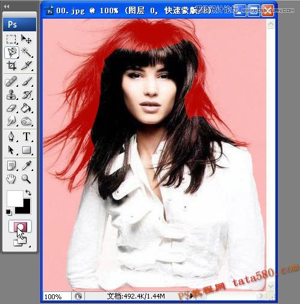Open status bar info arrow menu
This screenshot has width=300, height=304.
pos(192,296)
